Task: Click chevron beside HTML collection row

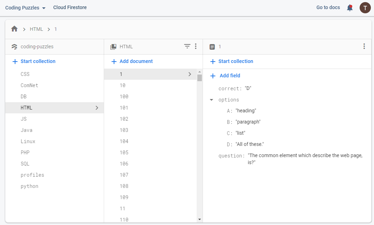Action: [97, 108]
